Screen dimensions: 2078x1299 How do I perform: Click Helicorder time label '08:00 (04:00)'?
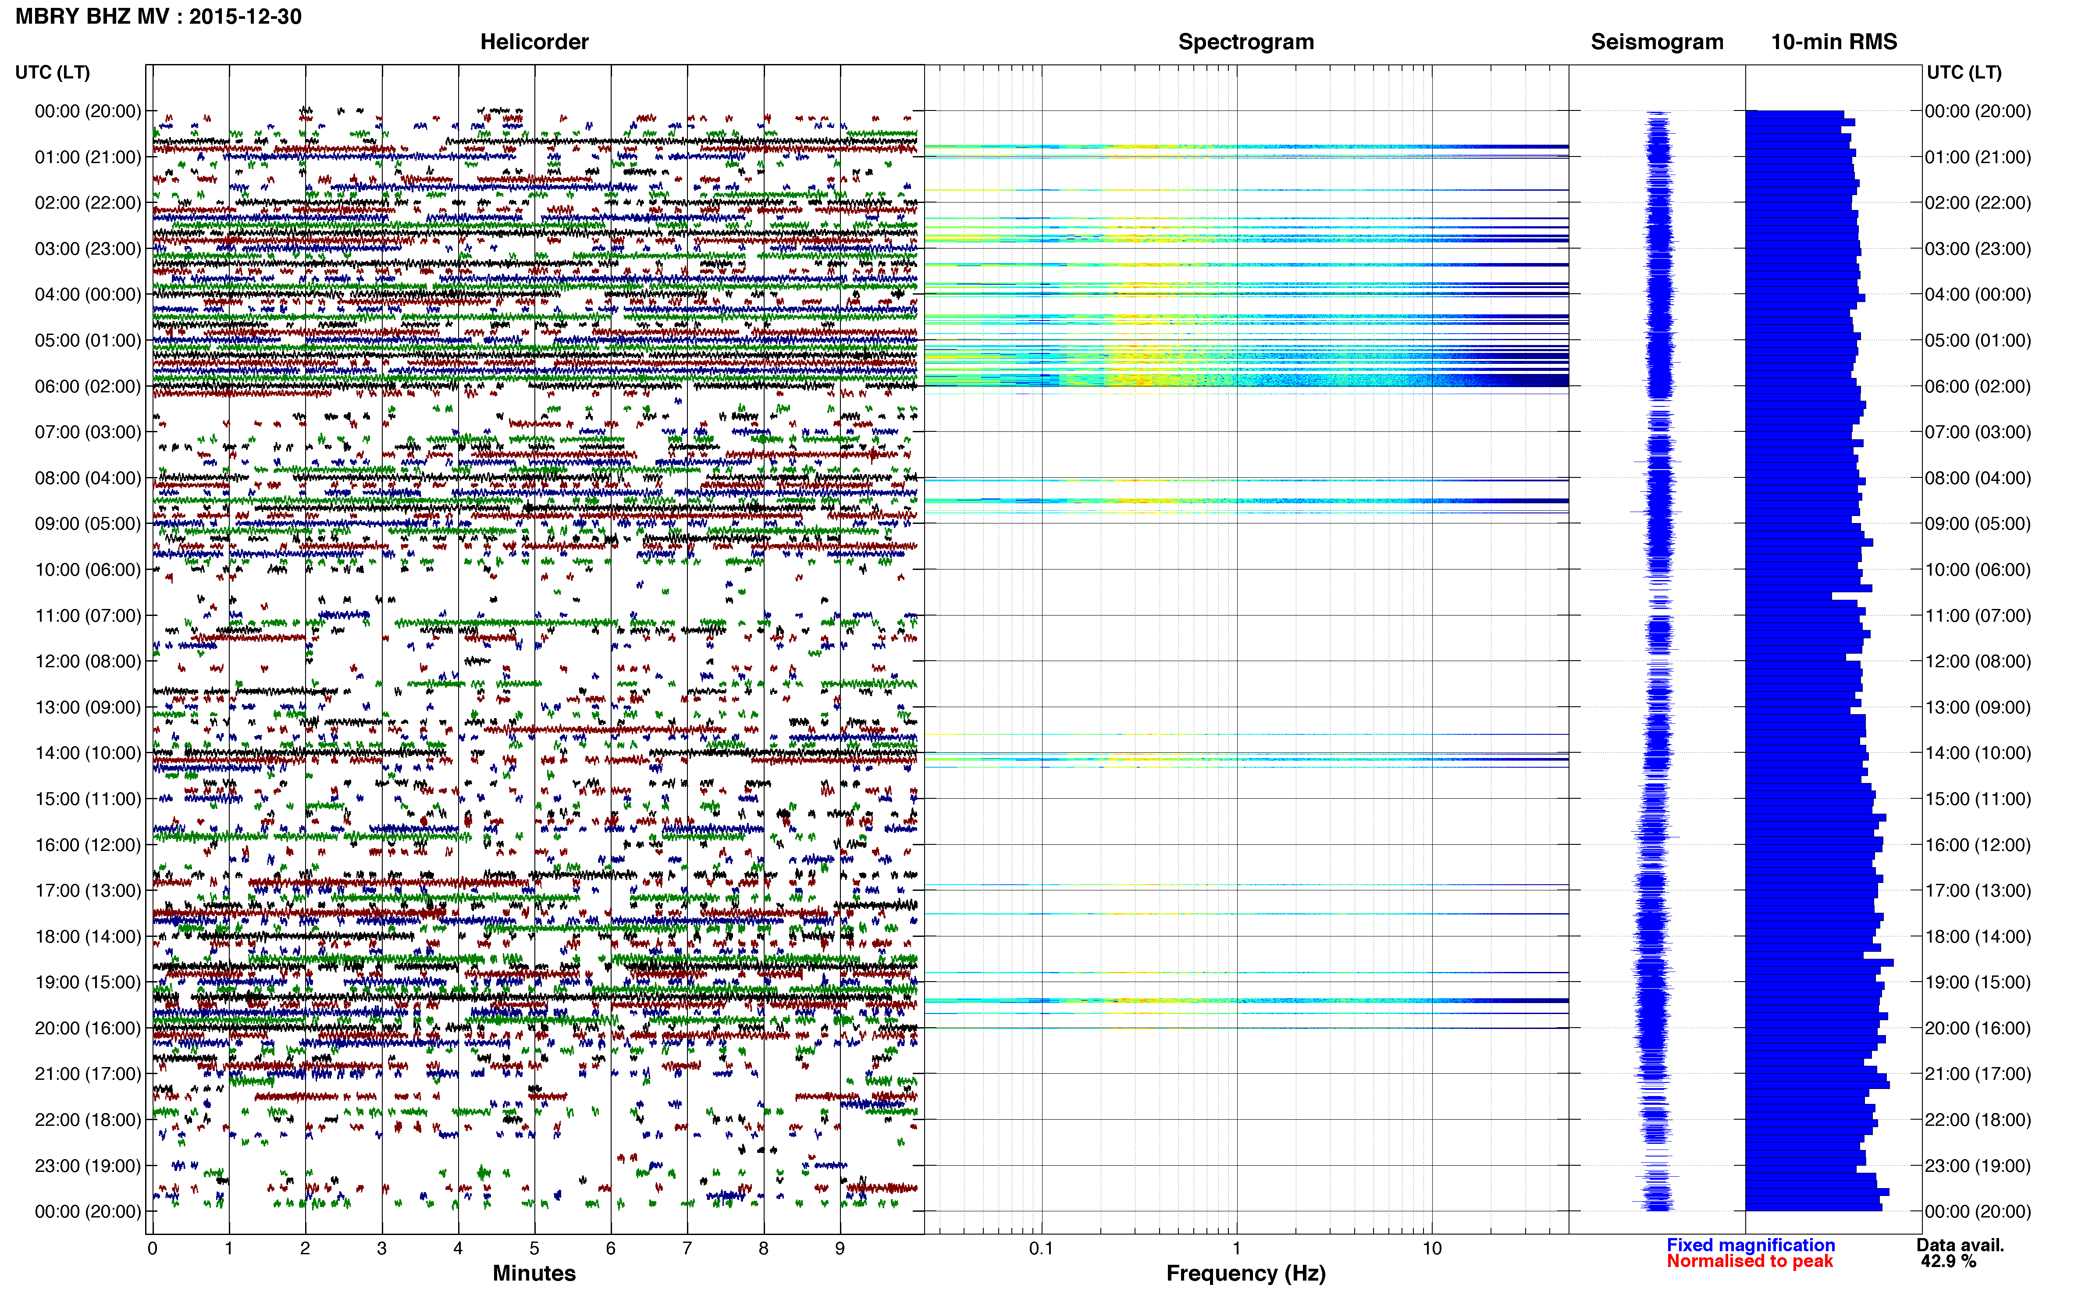(88, 478)
